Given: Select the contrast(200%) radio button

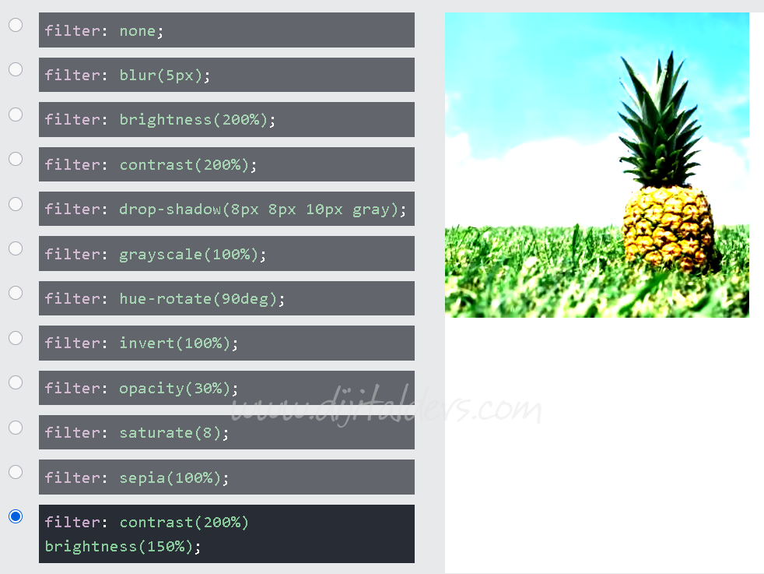Looking at the screenshot, I should coord(16,159).
